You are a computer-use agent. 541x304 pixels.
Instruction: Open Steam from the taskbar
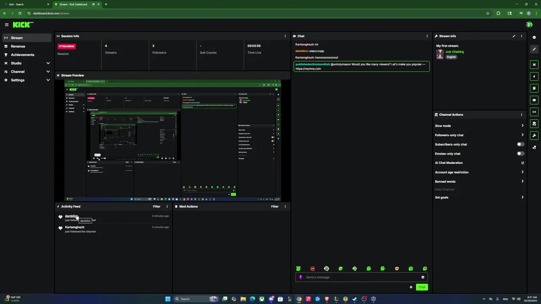point(355,299)
